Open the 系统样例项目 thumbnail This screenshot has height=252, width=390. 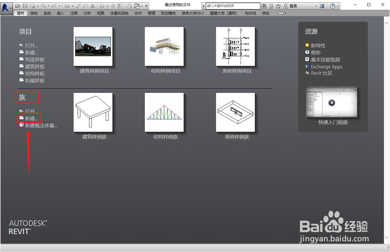point(235,46)
